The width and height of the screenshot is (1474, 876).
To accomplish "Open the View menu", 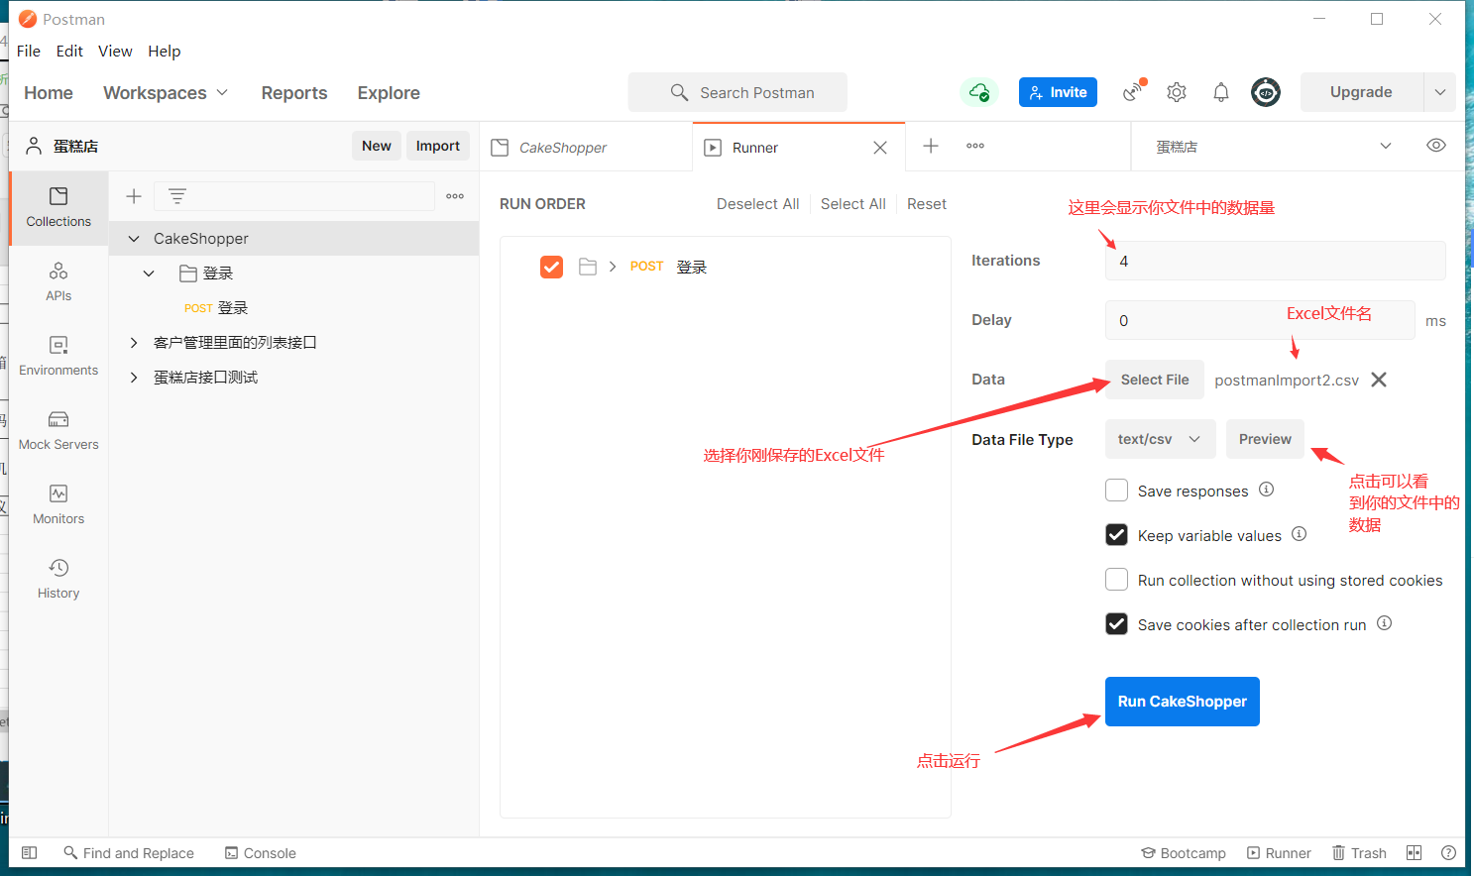I will 115,52.
